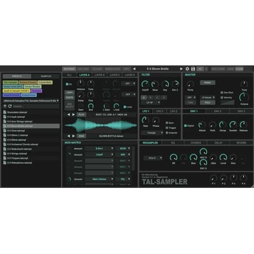Toggle the POLY mode button

point(208,102)
